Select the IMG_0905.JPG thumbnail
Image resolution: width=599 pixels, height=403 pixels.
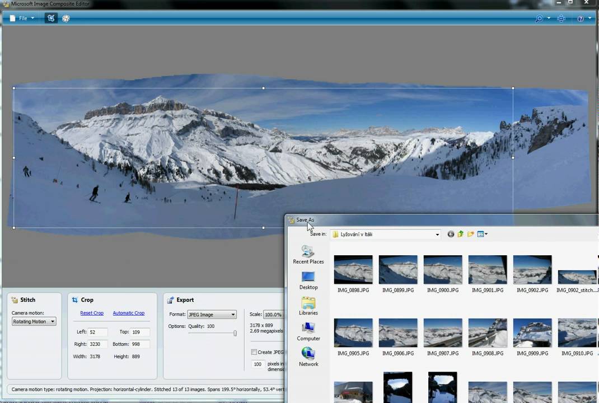(x=353, y=332)
